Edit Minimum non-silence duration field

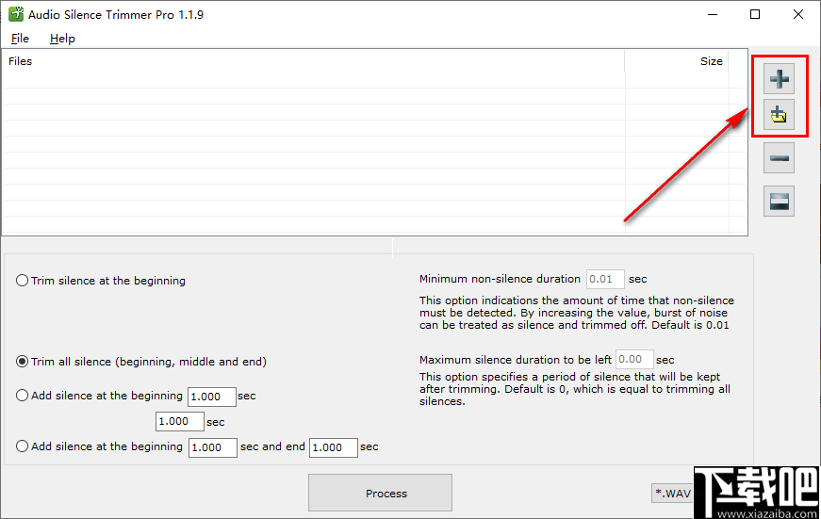pyautogui.click(x=605, y=279)
